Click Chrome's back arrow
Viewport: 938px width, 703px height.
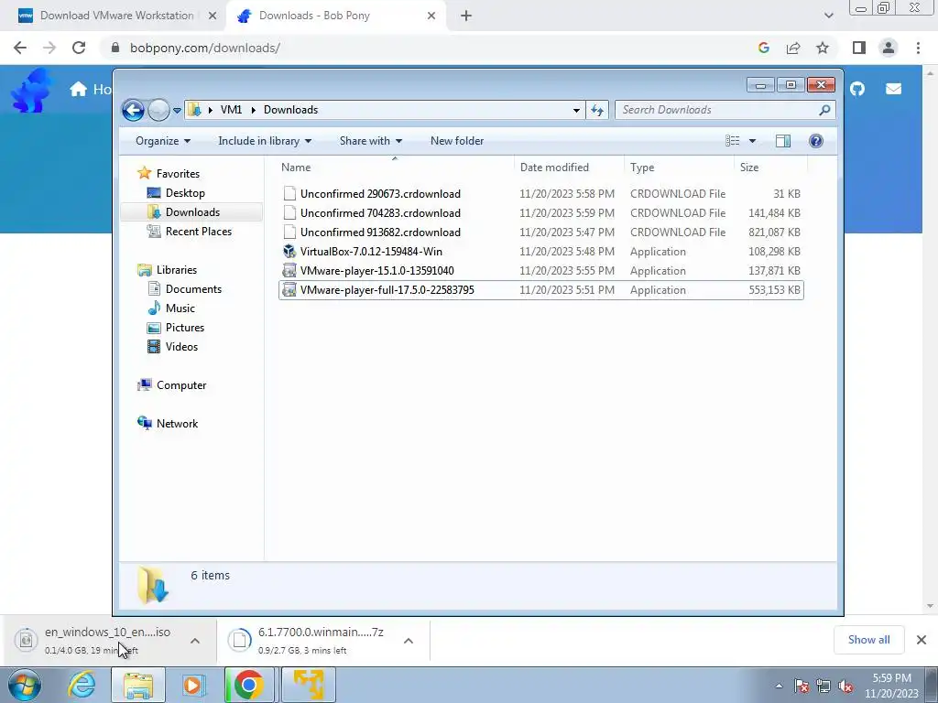[20, 48]
